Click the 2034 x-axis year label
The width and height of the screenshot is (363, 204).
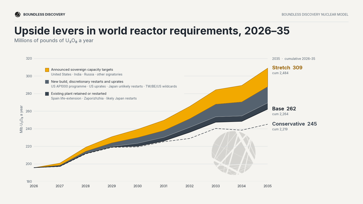[242, 186]
